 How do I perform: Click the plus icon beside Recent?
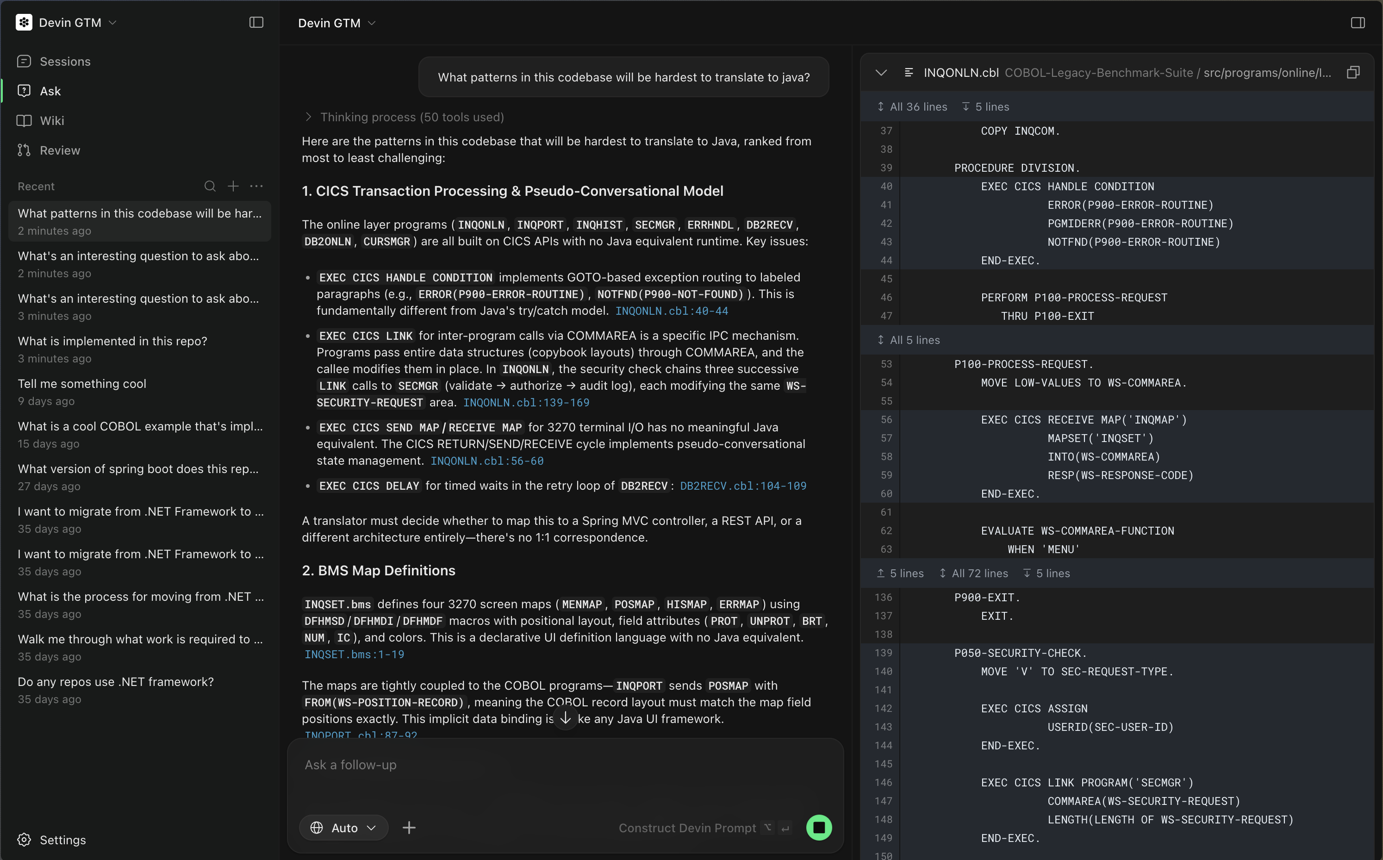point(233,186)
